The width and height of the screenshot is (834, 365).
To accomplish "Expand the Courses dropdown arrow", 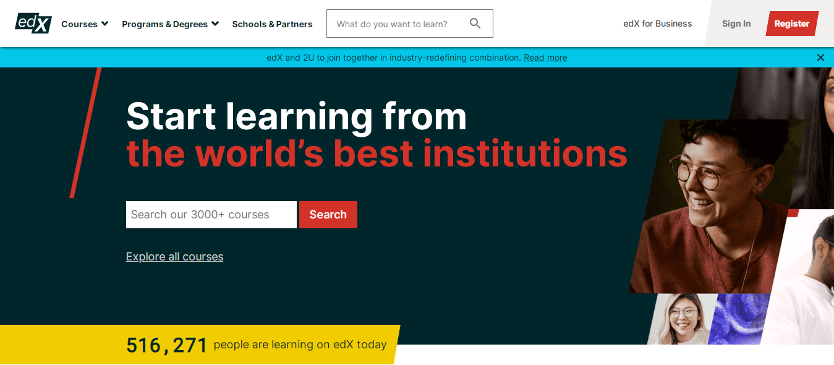I will (x=104, y=24).
